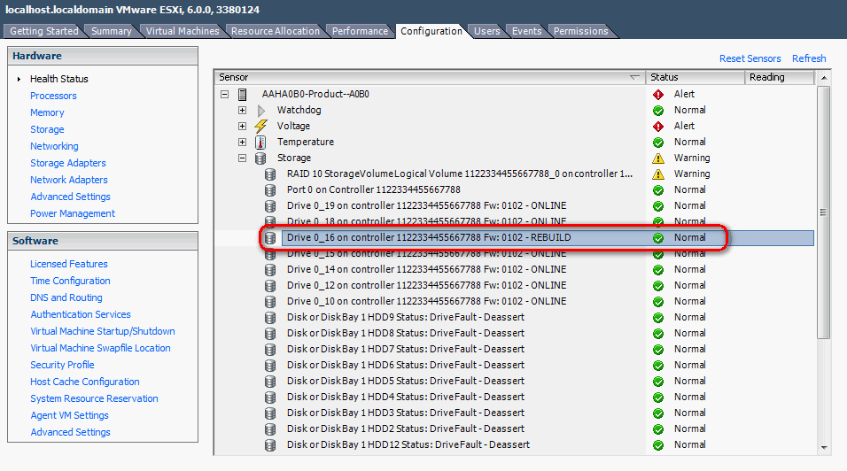Click the Reading column header
Image resolution: width=847 pixels, height=471 pixels.
pos(779,77)
